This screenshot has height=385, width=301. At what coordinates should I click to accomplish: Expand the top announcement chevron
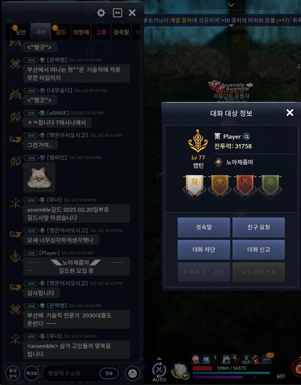[231, 5]
